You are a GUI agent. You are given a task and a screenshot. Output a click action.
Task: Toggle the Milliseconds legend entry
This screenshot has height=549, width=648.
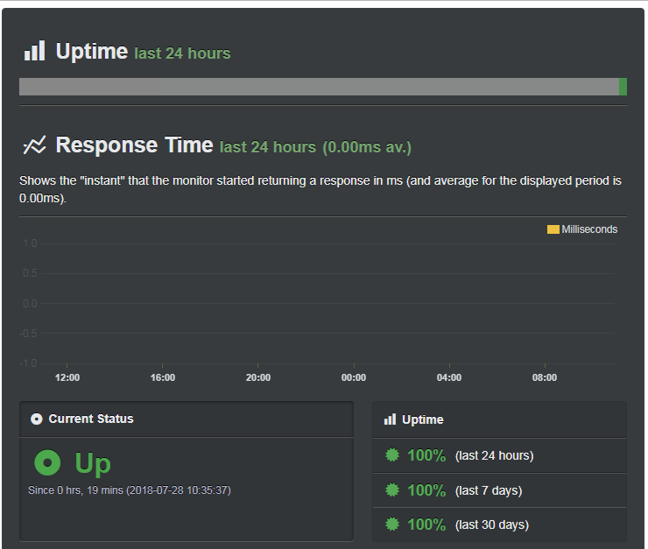click(x=581, y=229)
